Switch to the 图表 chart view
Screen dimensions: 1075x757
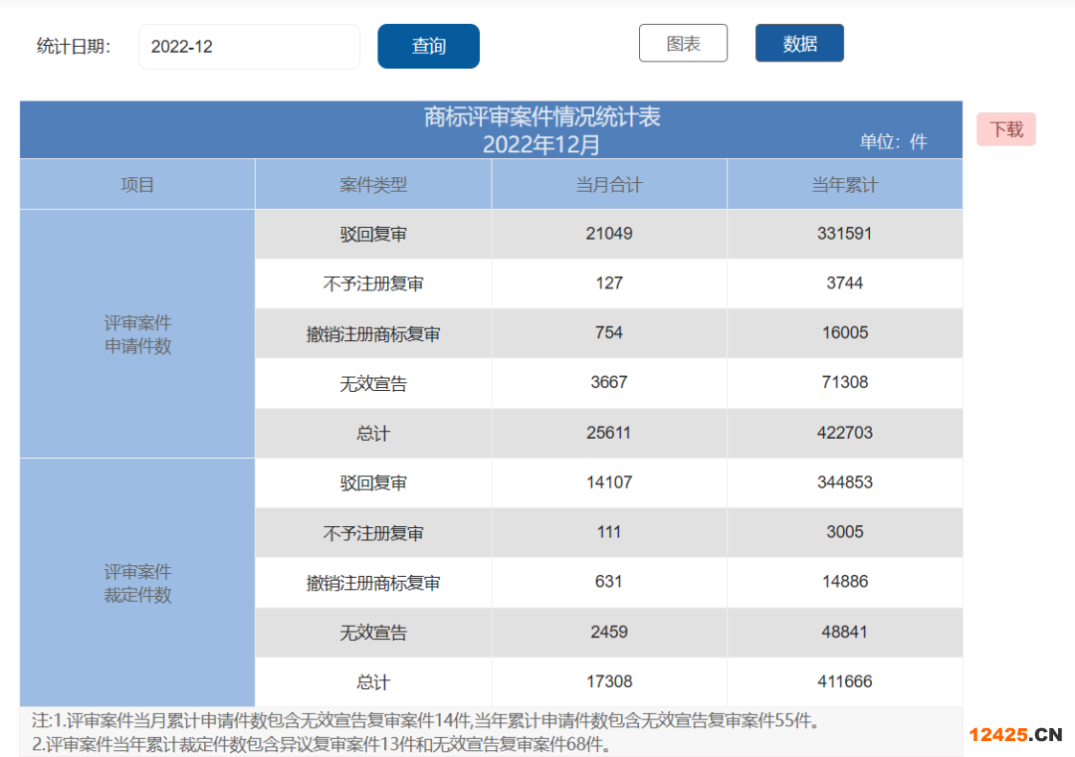(683, 43)
